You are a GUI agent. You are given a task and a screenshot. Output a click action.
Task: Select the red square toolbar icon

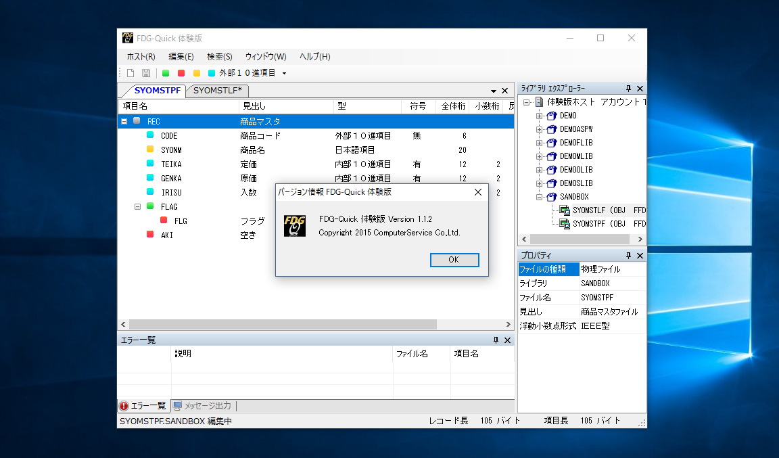coord(181,73)
